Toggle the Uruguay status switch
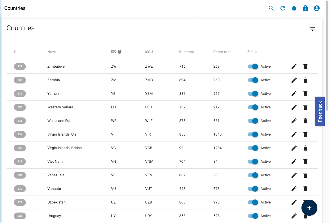 (x=253, y=216)
